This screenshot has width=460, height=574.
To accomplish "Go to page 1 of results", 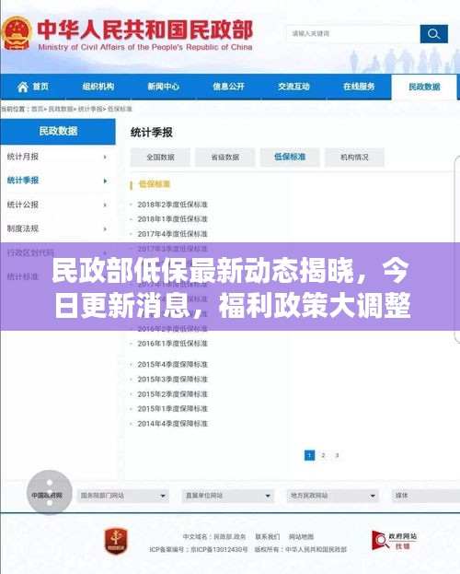I will tap(309, 455).
